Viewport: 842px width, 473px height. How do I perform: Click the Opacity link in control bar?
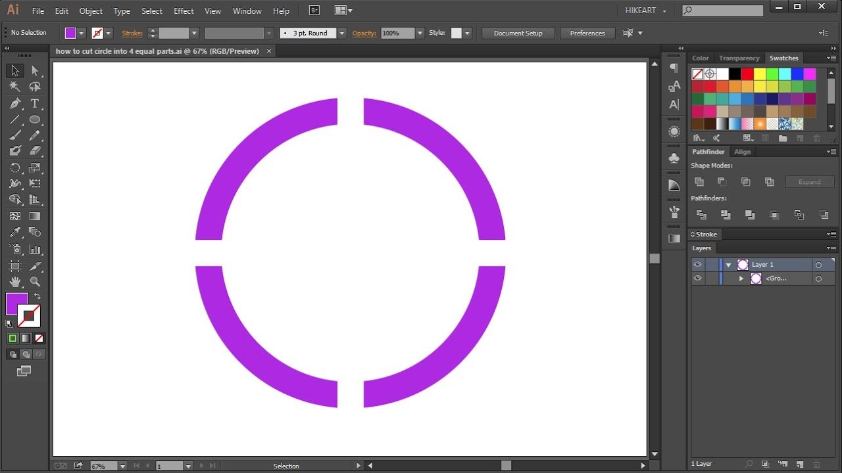tap(364, 33)
